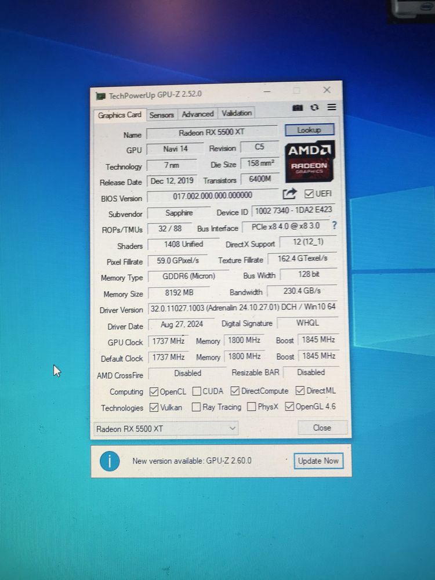
Task: Click the New version available GPU-Z 2.60.0 text
Action: [192, 461]
